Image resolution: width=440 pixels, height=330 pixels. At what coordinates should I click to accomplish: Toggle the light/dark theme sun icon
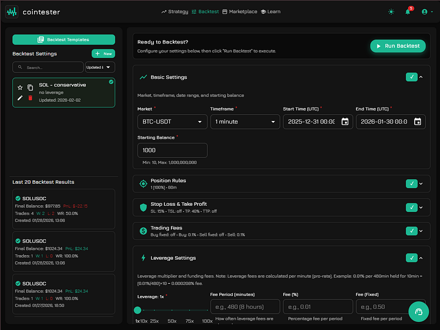391,12
